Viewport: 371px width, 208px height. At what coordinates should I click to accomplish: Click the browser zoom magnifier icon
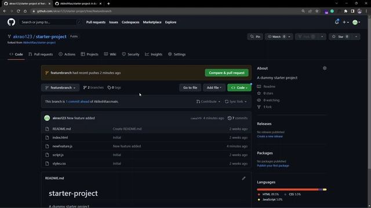(303, 11)
